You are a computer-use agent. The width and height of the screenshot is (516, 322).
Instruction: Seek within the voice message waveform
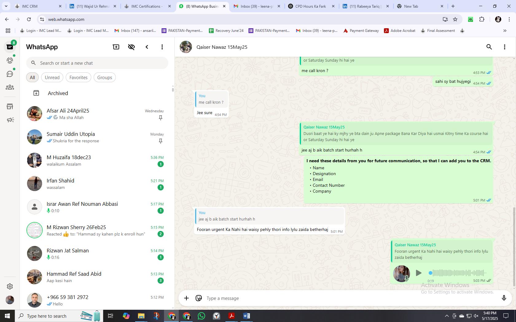click(458, 273)
